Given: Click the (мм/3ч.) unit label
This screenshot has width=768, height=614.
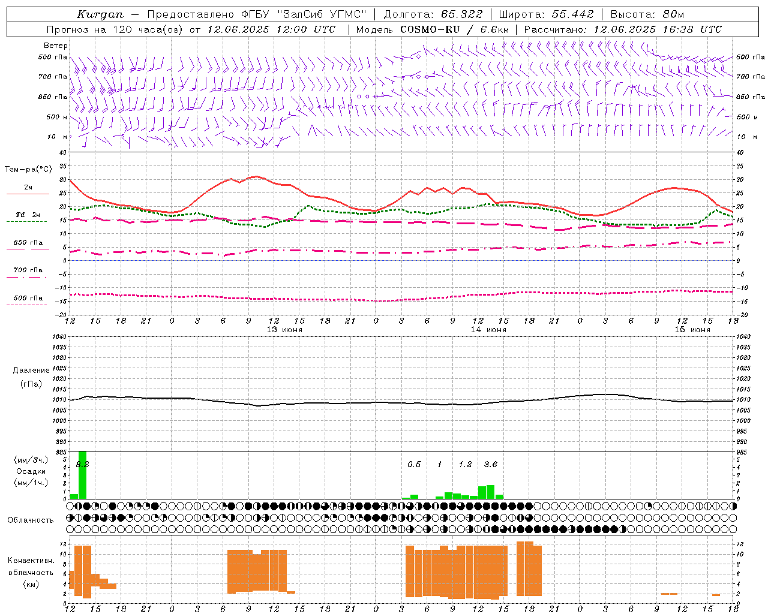Looking at the screenshot, I should 31,460.
